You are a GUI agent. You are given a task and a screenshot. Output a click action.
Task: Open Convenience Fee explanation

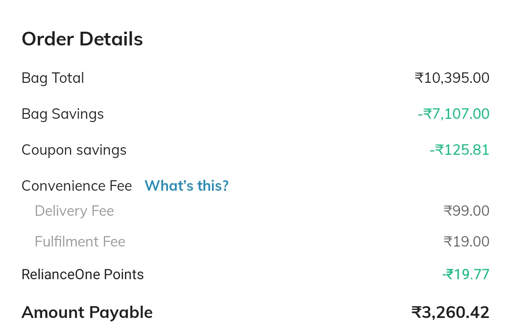[x=186, y=185]
